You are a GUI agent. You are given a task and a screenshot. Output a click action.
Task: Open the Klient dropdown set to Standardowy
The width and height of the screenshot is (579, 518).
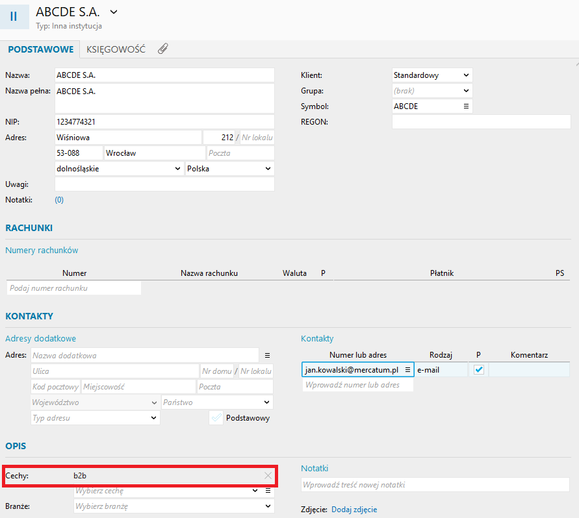click(x=431, y=75)
